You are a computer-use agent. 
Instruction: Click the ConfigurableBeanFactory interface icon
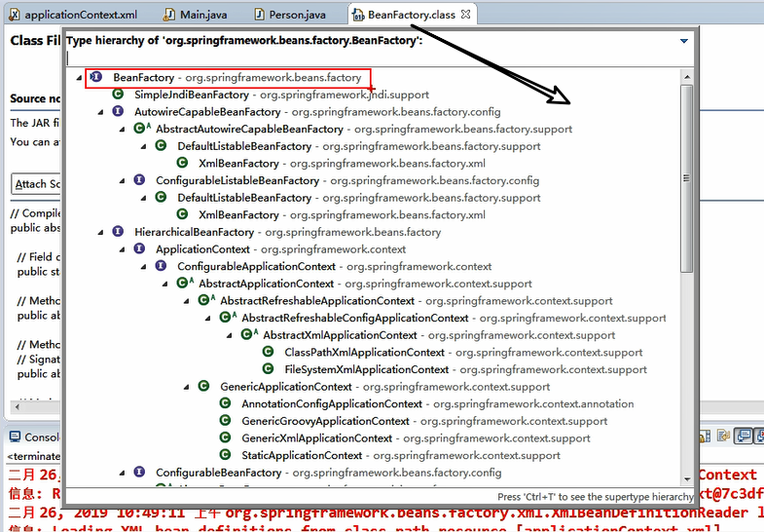(x=139, y=472)
